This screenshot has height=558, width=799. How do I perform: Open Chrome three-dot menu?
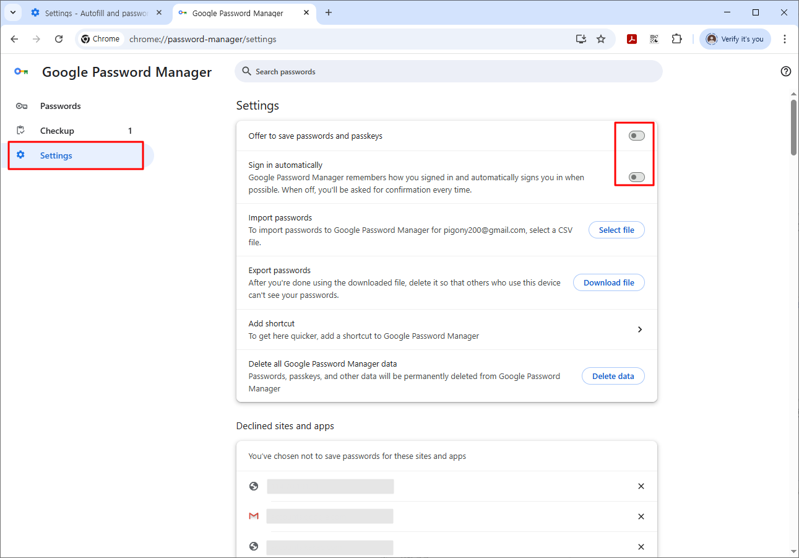tap(785, 39)
